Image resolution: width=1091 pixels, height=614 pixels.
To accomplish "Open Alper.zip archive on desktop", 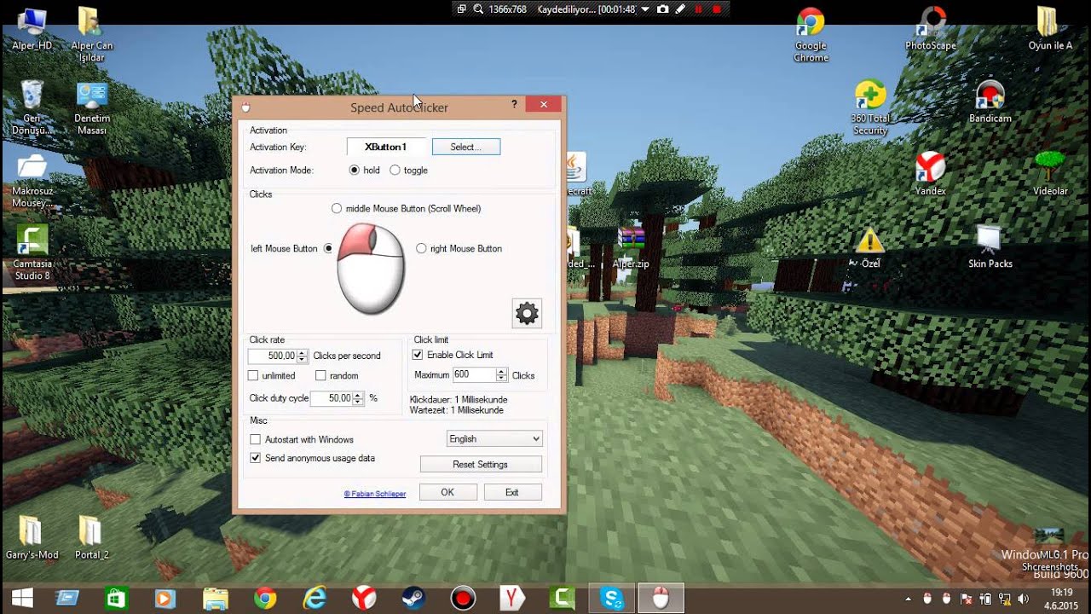I will click(631, 246).
